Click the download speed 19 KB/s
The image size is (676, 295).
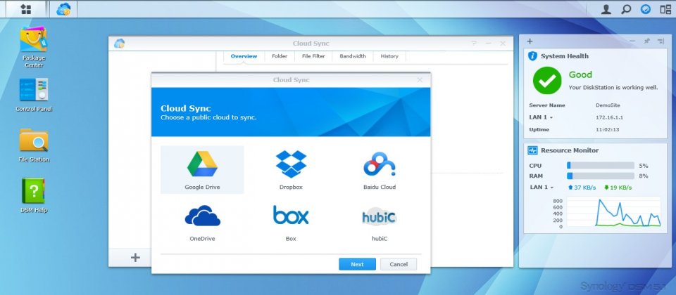tap(618, 188)
